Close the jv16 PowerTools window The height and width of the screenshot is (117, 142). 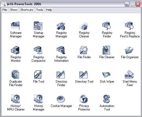tap(138, 4)
